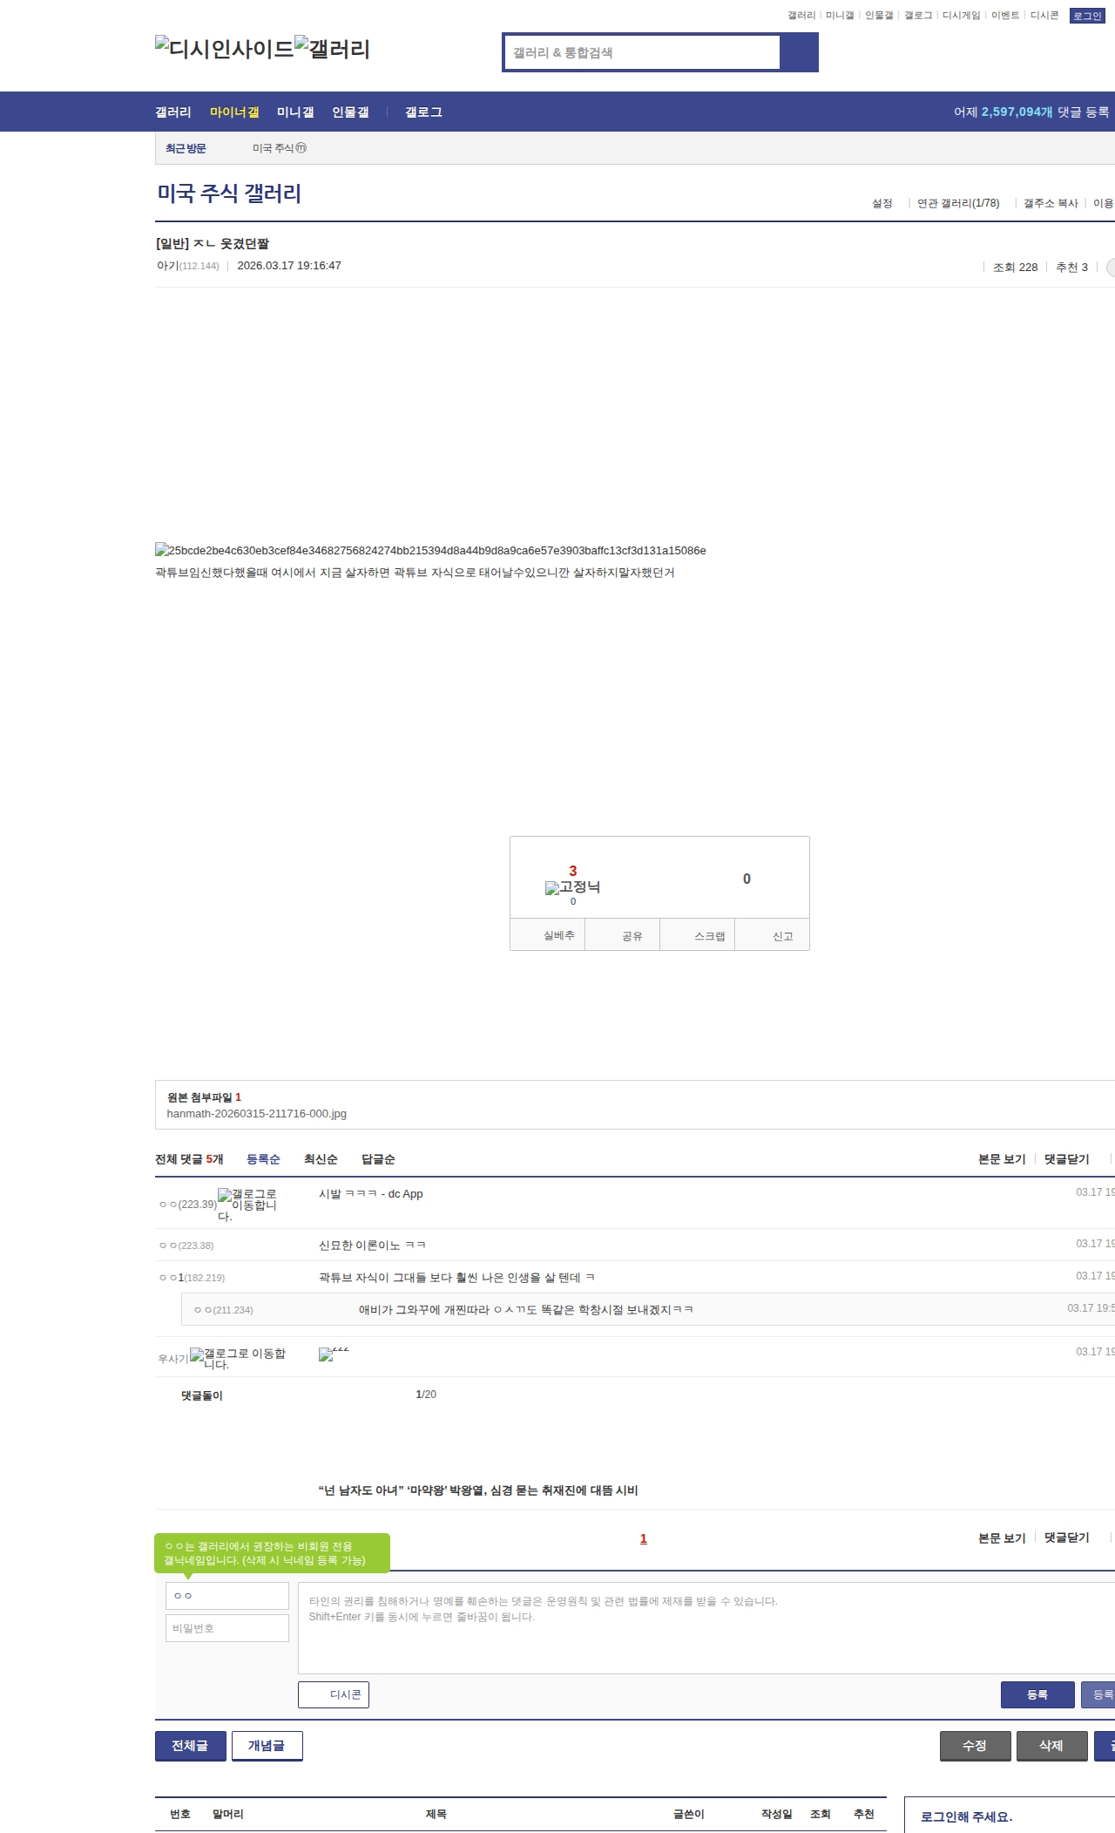Open 이벤트 top link
The width and height of the screenshot is (1115, 1833).
click(1005, 16)
